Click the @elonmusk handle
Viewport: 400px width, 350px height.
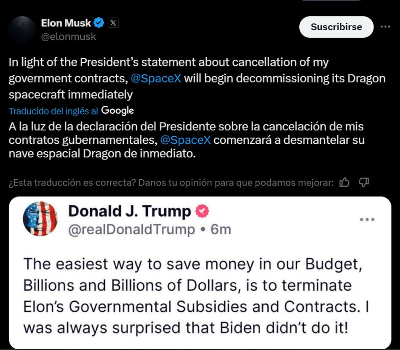68,37
